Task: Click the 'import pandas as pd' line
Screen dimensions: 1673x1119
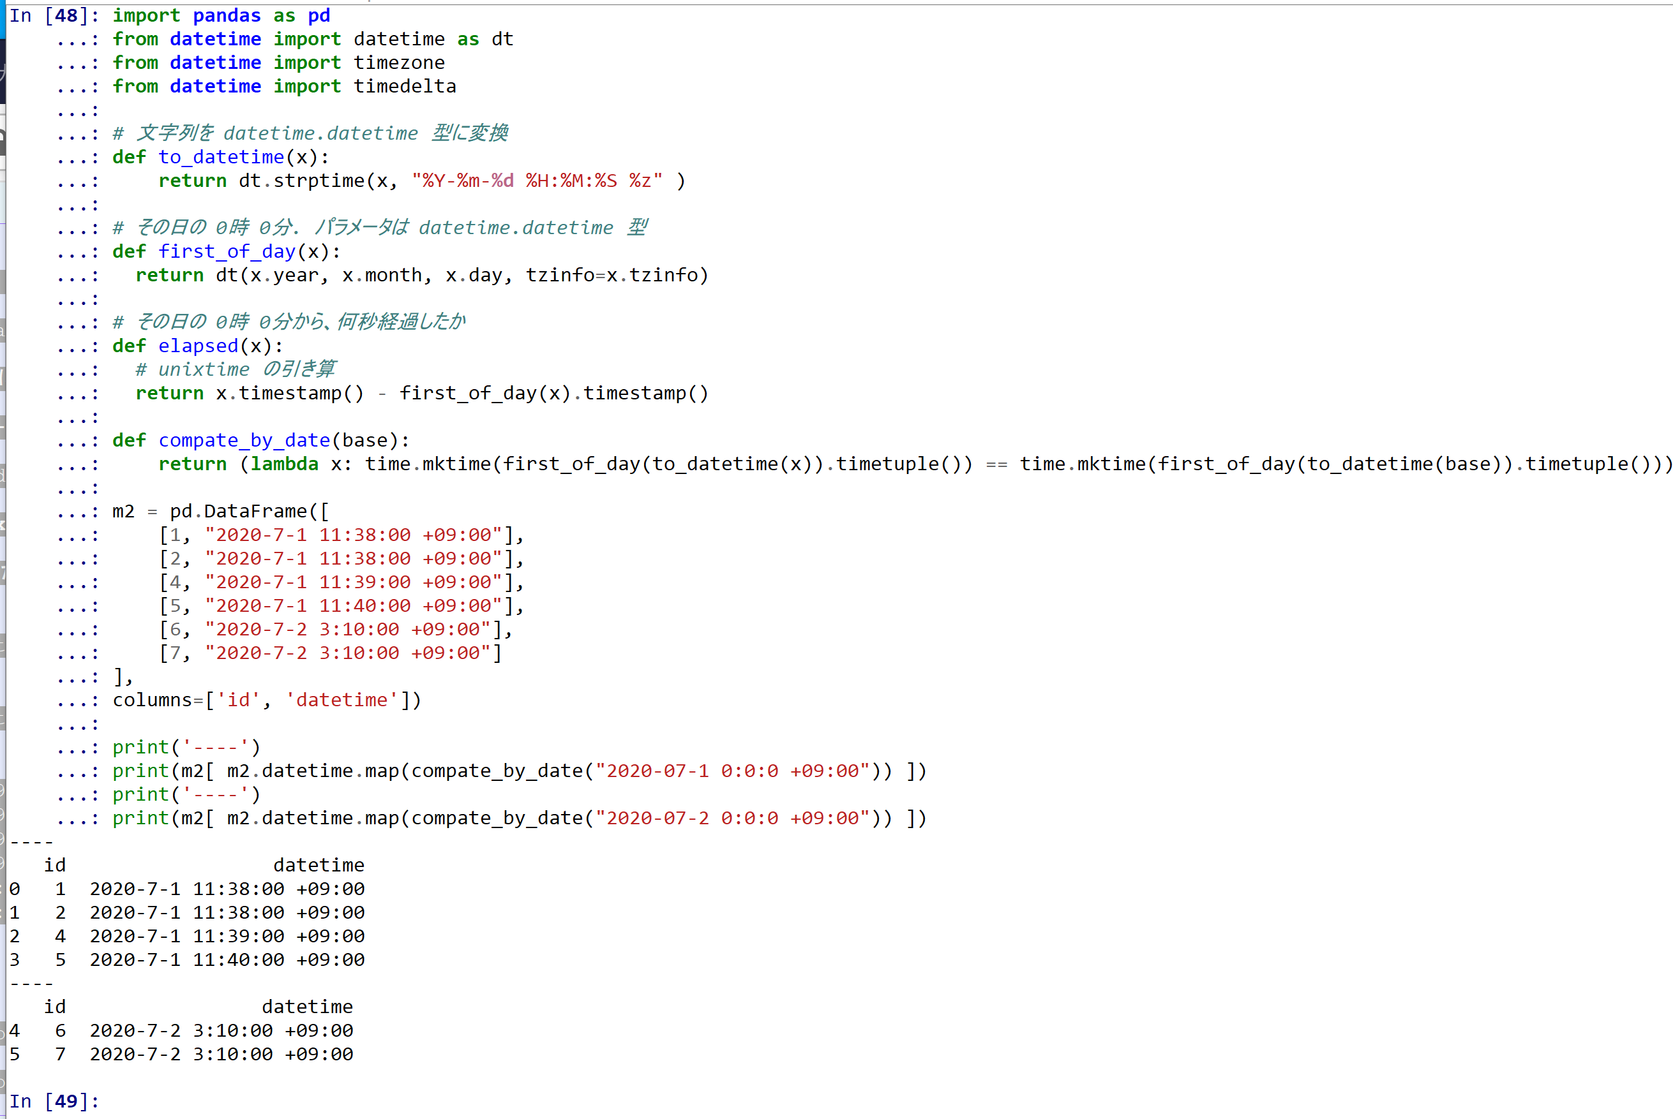Action: [x=221, y=16]
